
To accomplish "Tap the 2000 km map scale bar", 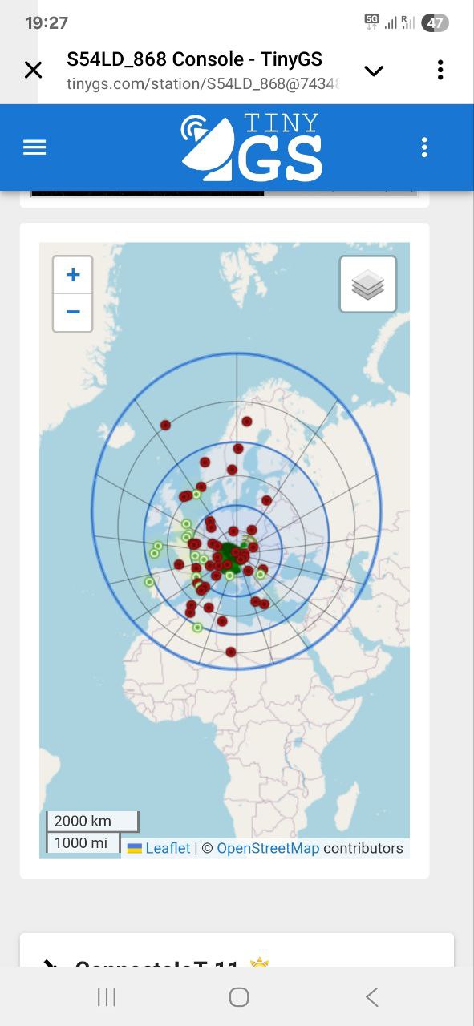I will pyautogui.click(x=92, y=822).
